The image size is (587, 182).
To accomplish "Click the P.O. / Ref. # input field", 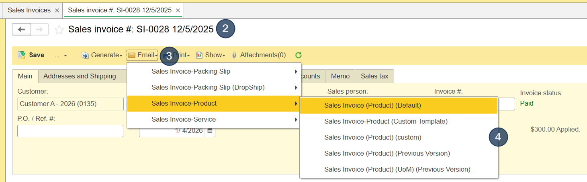I will tap(70, 131).
